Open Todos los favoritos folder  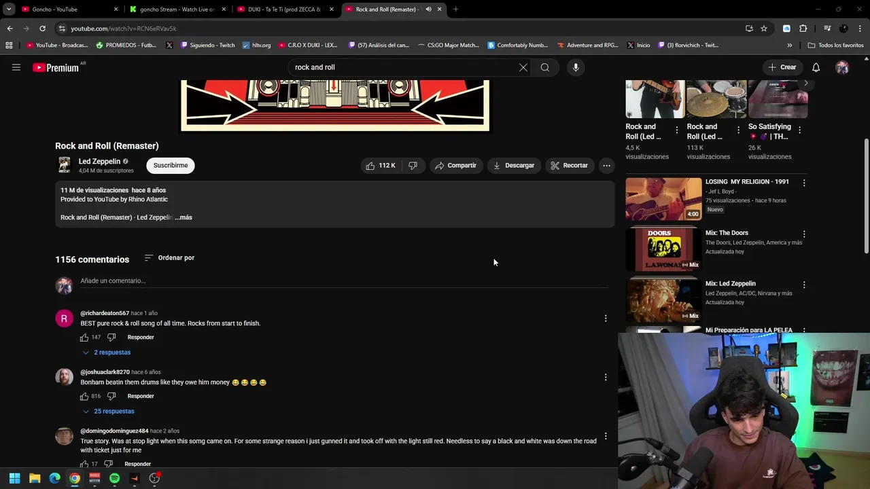click(835, 46)
